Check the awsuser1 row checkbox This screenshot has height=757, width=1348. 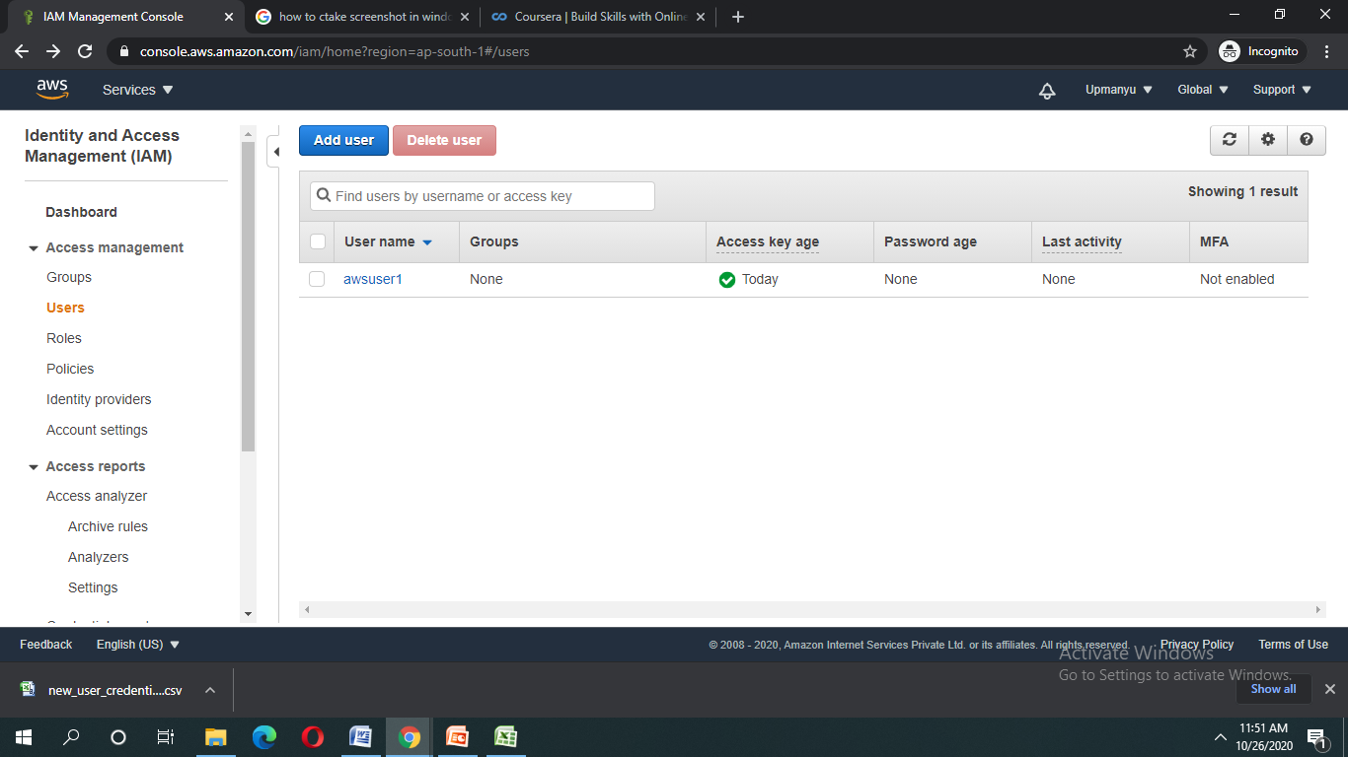[317, 279]
